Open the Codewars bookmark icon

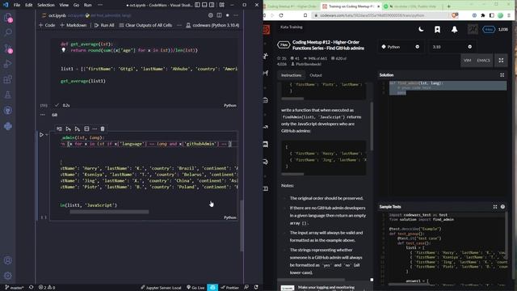pyautogui.click(x=437, y=29)
